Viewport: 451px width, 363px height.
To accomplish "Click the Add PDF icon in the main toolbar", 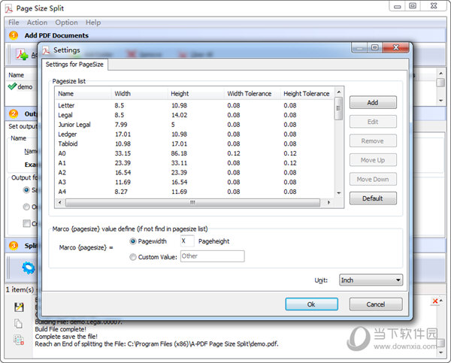I will coord(22,54).
